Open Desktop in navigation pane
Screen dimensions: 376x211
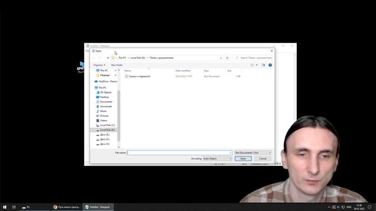105,97
